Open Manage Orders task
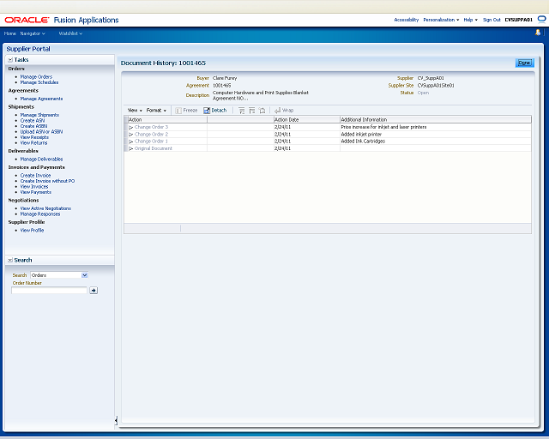Viewport: 549px width, 439px height. click(36, 76)
